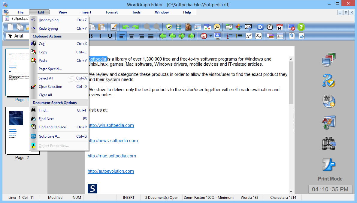357x203 pixels.
Task: Open the File menu
Action: pyautogui.click(x=20, y=12)
